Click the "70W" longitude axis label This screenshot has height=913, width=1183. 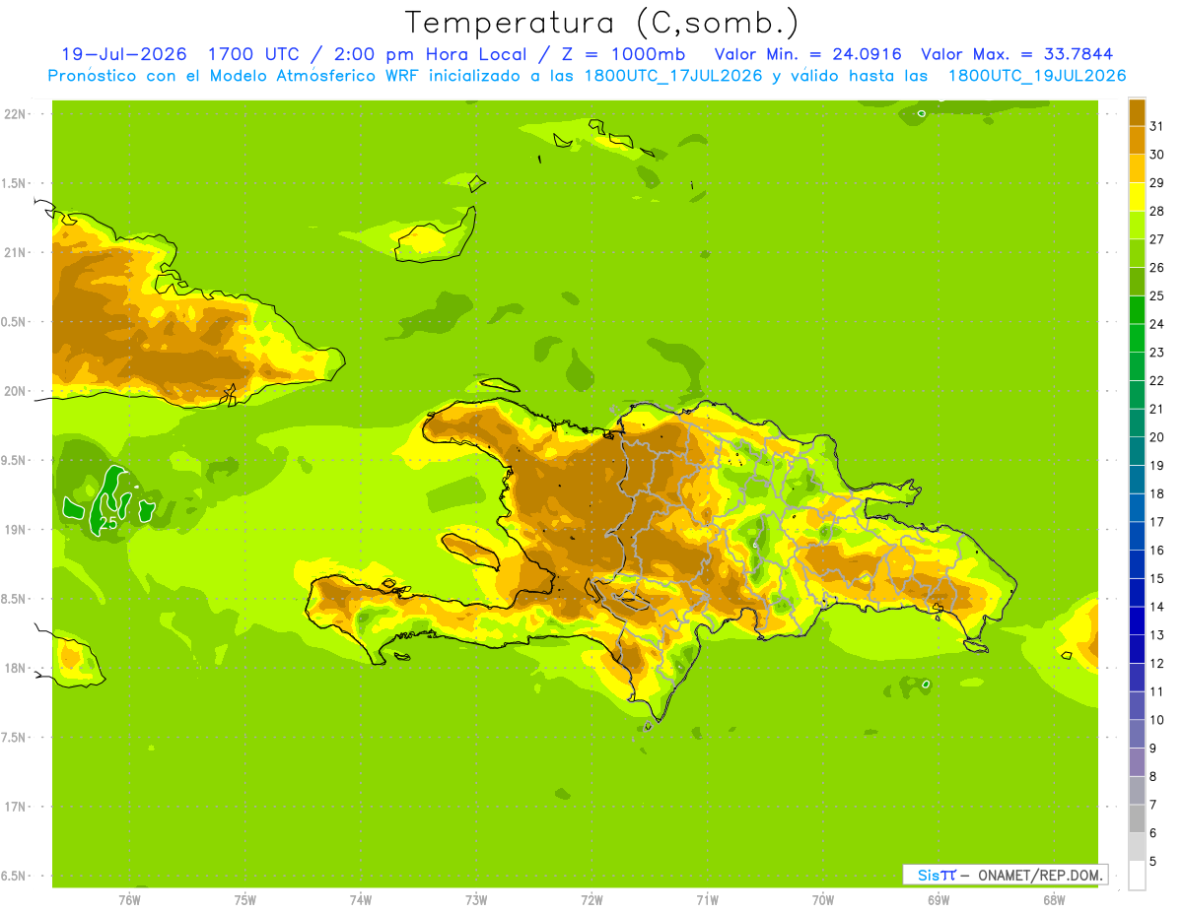pos(822,899)
